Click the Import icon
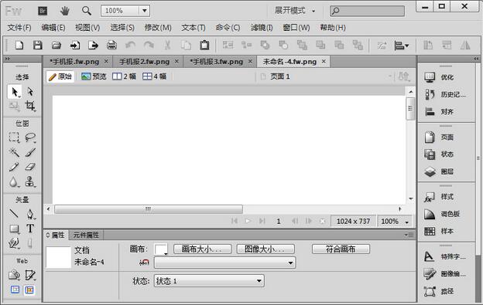The image size is (483, 305). click(74, 46)
